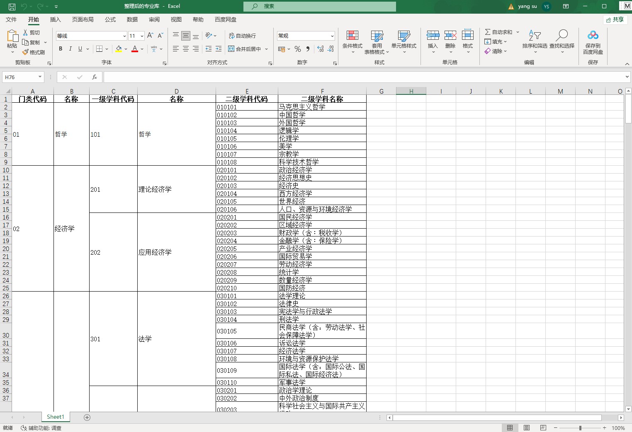
Task: Expand the number format dropdown (常规)
Action: (x=332, y=36)
